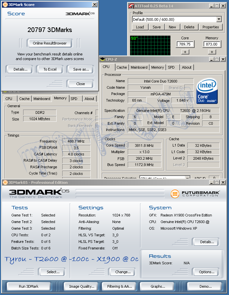This screenshot has width=229, height=295.
Task: Close the front CPU-Z window
Action: pyautogui.click(x=223, y=59)
